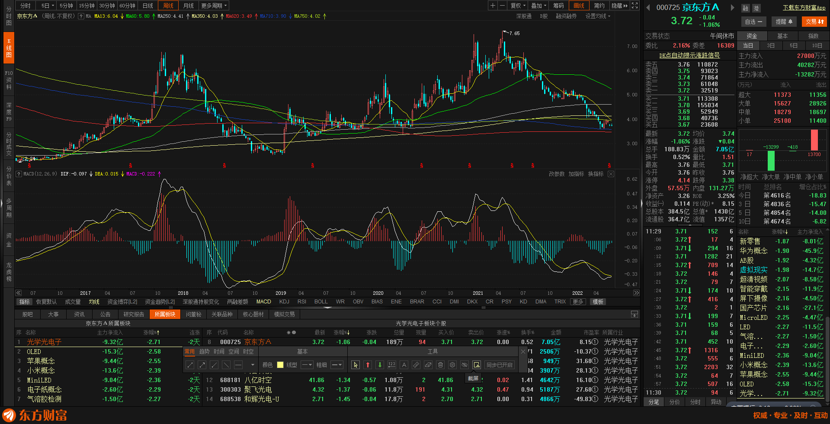Click 分时图 in left sidebar

point(9,16)
